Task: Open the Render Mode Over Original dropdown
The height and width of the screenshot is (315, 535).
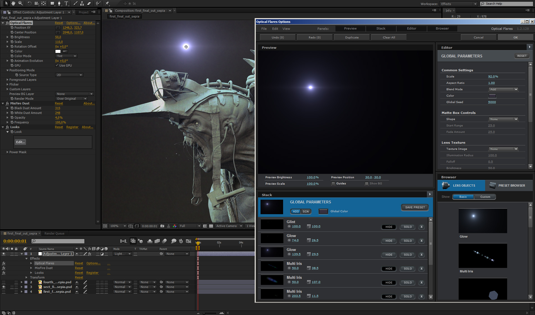Action: click(72, 99)
